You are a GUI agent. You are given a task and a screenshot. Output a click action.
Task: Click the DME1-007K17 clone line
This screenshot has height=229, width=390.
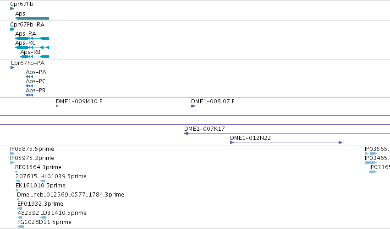tap(287, 133)
